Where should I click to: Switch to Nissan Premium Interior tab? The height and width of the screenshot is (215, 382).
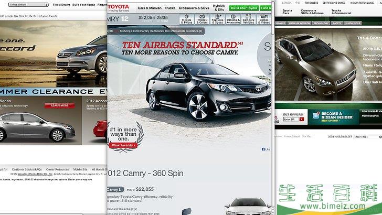click(300, 24)
